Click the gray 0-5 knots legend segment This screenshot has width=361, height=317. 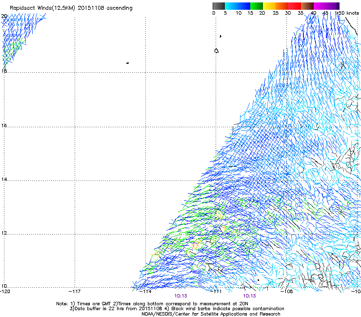pos(219,6)
